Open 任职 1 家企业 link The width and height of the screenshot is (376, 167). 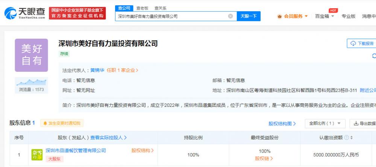click(123, 70)
